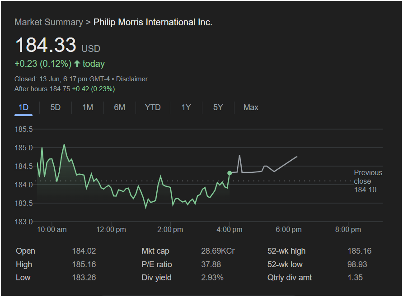The image size is (403, 297).
Task: Click the 184.0 y-axis label
Action: coord(23,185)
